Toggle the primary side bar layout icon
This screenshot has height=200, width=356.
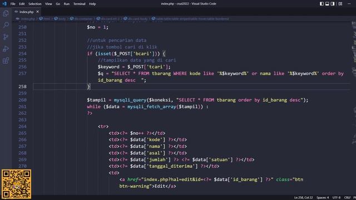(x=322, y=4)
